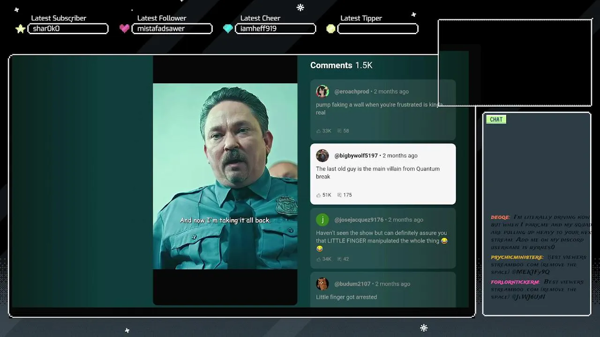Click the 'Little finger got arrested' comment text

[346, 297]
